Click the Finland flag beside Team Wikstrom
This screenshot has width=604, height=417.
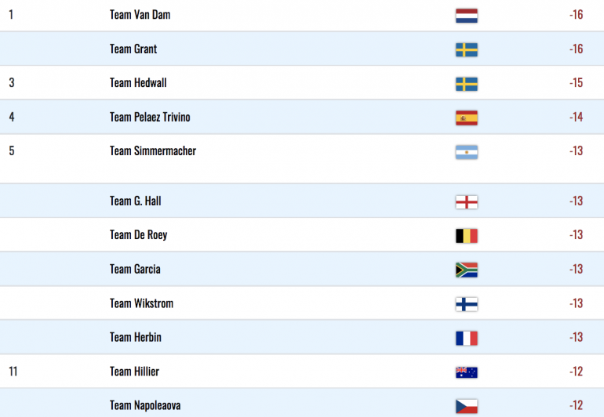coord(467,304)
